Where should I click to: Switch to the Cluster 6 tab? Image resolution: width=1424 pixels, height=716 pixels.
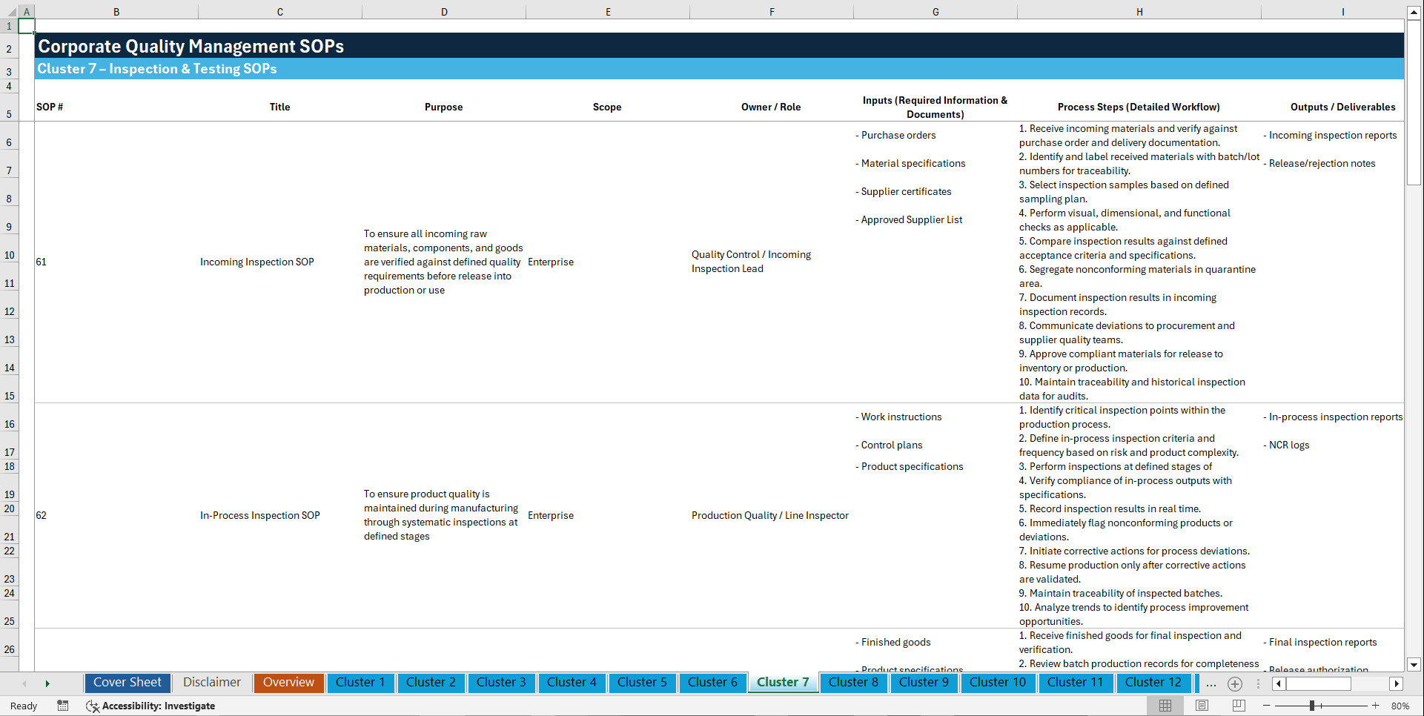coord(712,683)
